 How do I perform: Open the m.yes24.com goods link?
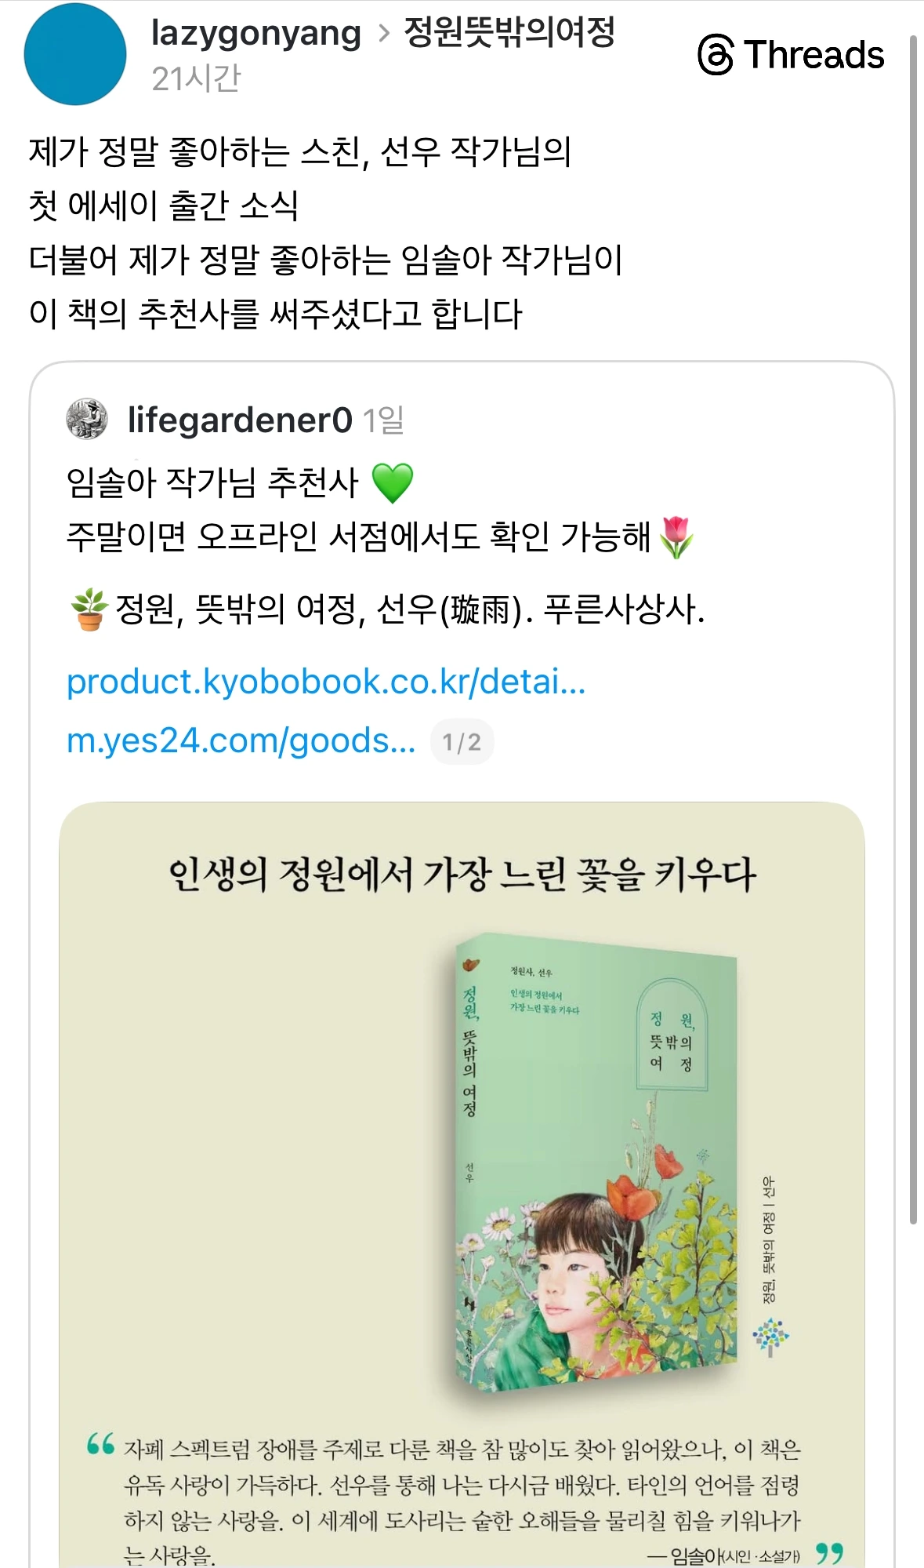(x=241, y=740)
